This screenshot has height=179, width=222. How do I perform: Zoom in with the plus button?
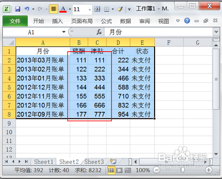(209, 170)
